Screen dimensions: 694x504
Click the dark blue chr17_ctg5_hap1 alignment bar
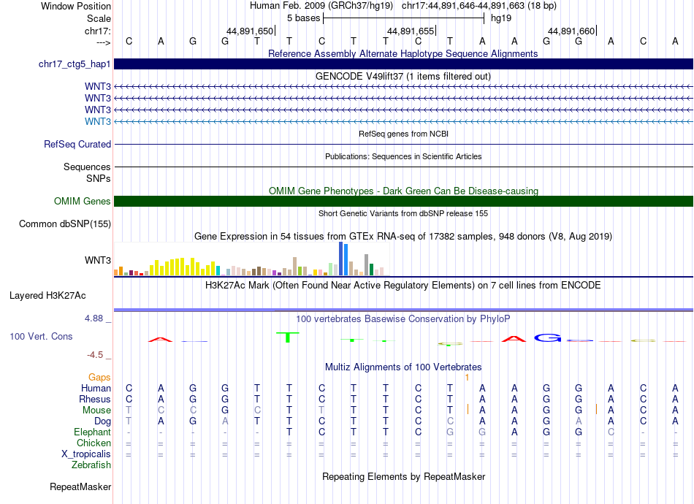click(x=403, y=64)
